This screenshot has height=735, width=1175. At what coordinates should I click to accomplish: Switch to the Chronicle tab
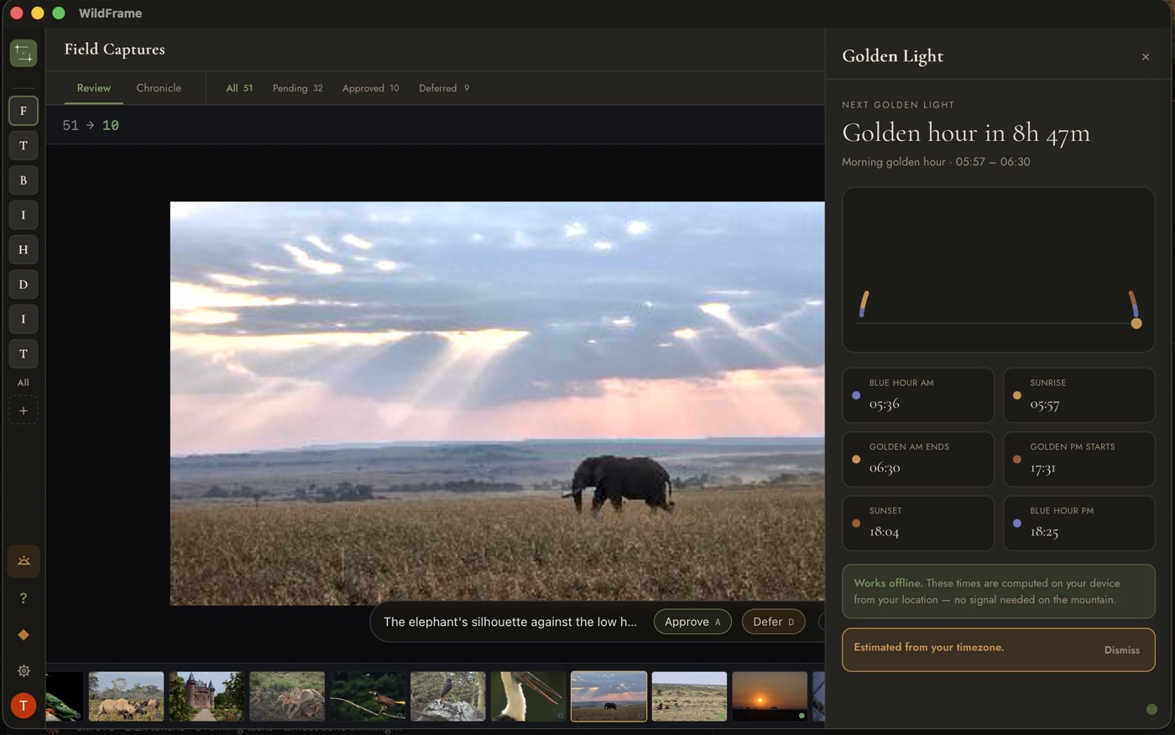coord(159,88)
